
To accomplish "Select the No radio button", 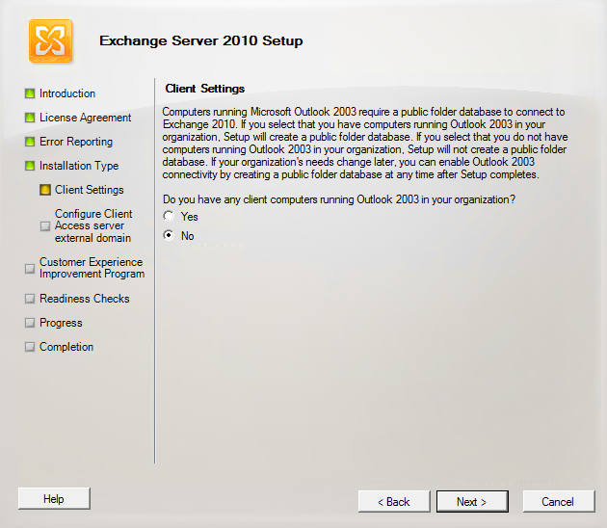I will coord(169,235).
